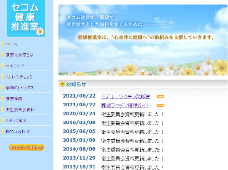
Task: Click the 2014/06/06 衛生委員会資料更新しました notice
Action: (x=132, y=150)
